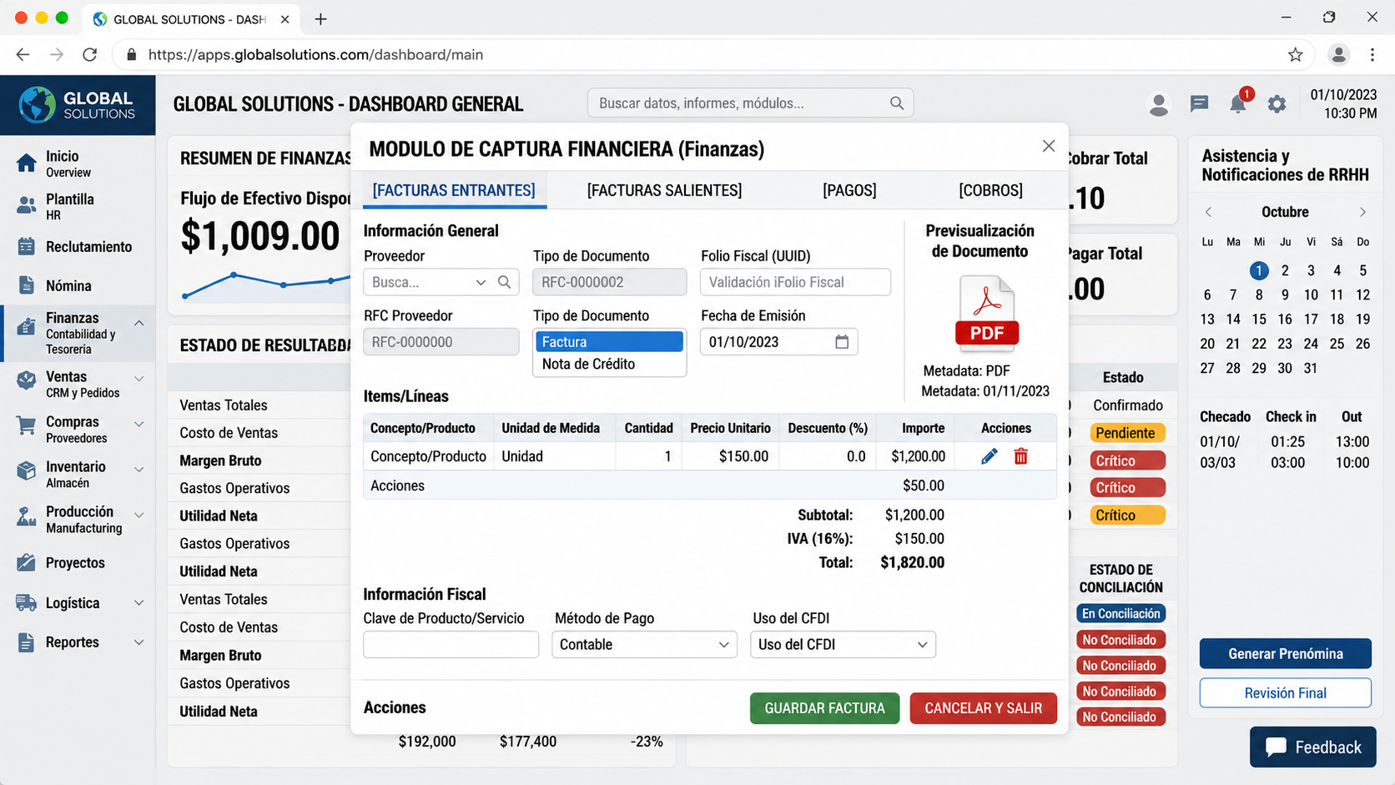Select Factura in the document type list
1395x785 pixels.
609,342
